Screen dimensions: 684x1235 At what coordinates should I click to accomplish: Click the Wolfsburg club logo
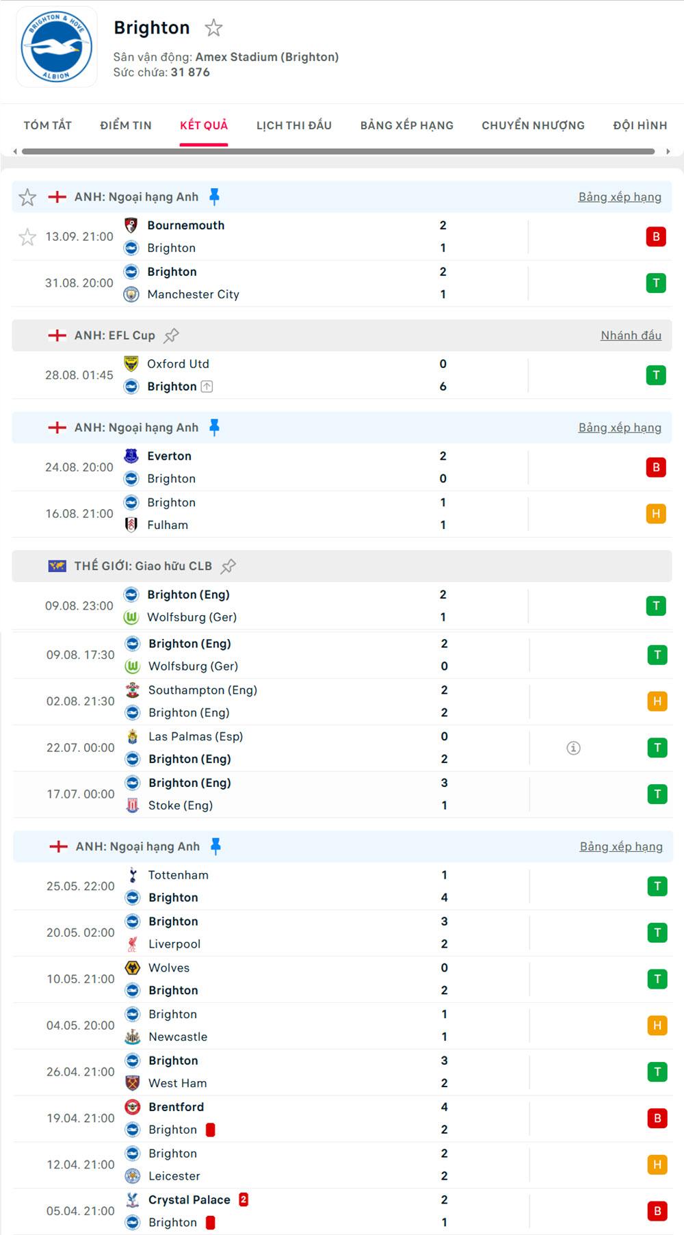[x=131, y=617]
